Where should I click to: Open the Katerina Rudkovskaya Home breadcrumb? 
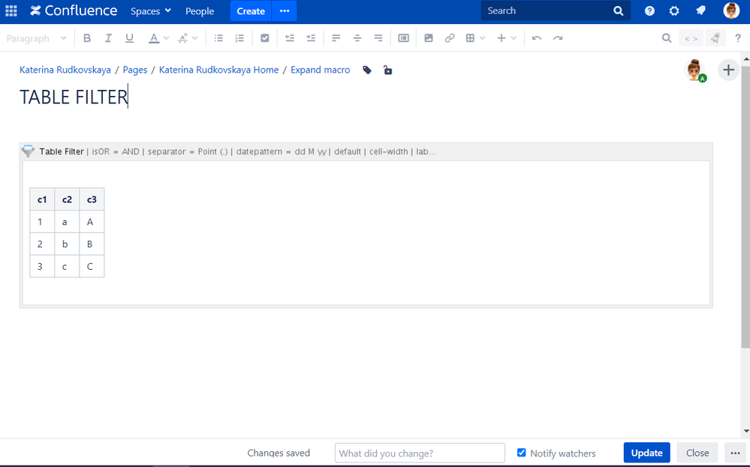click(218, 70)
